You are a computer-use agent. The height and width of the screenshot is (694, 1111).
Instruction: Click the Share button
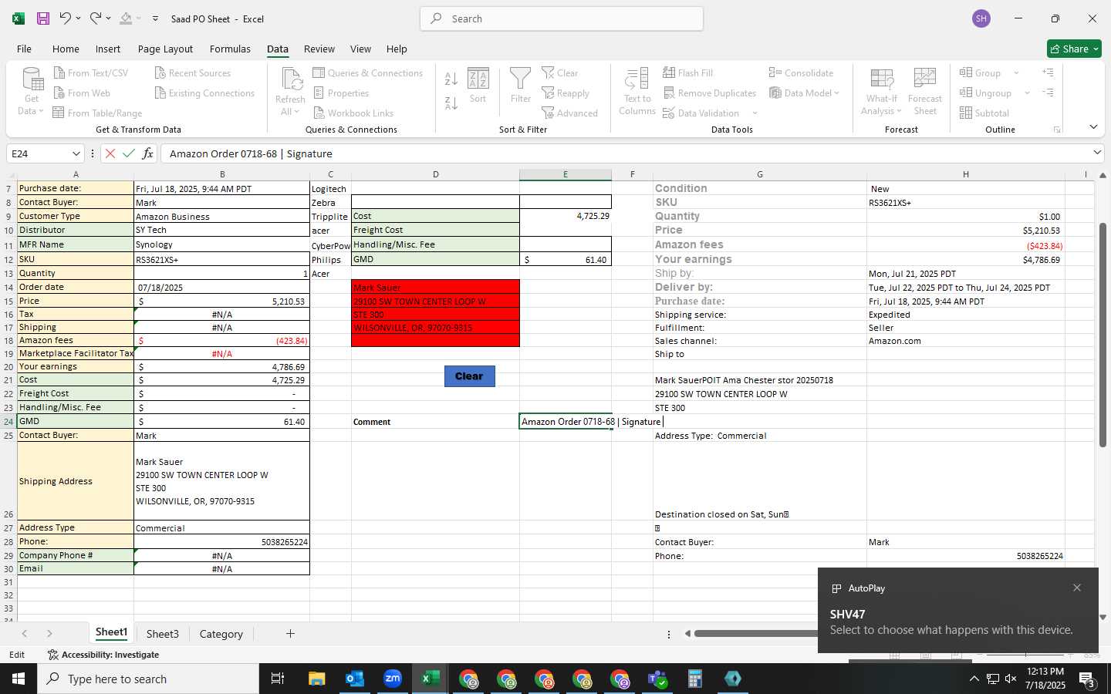tap(1074, 49)
